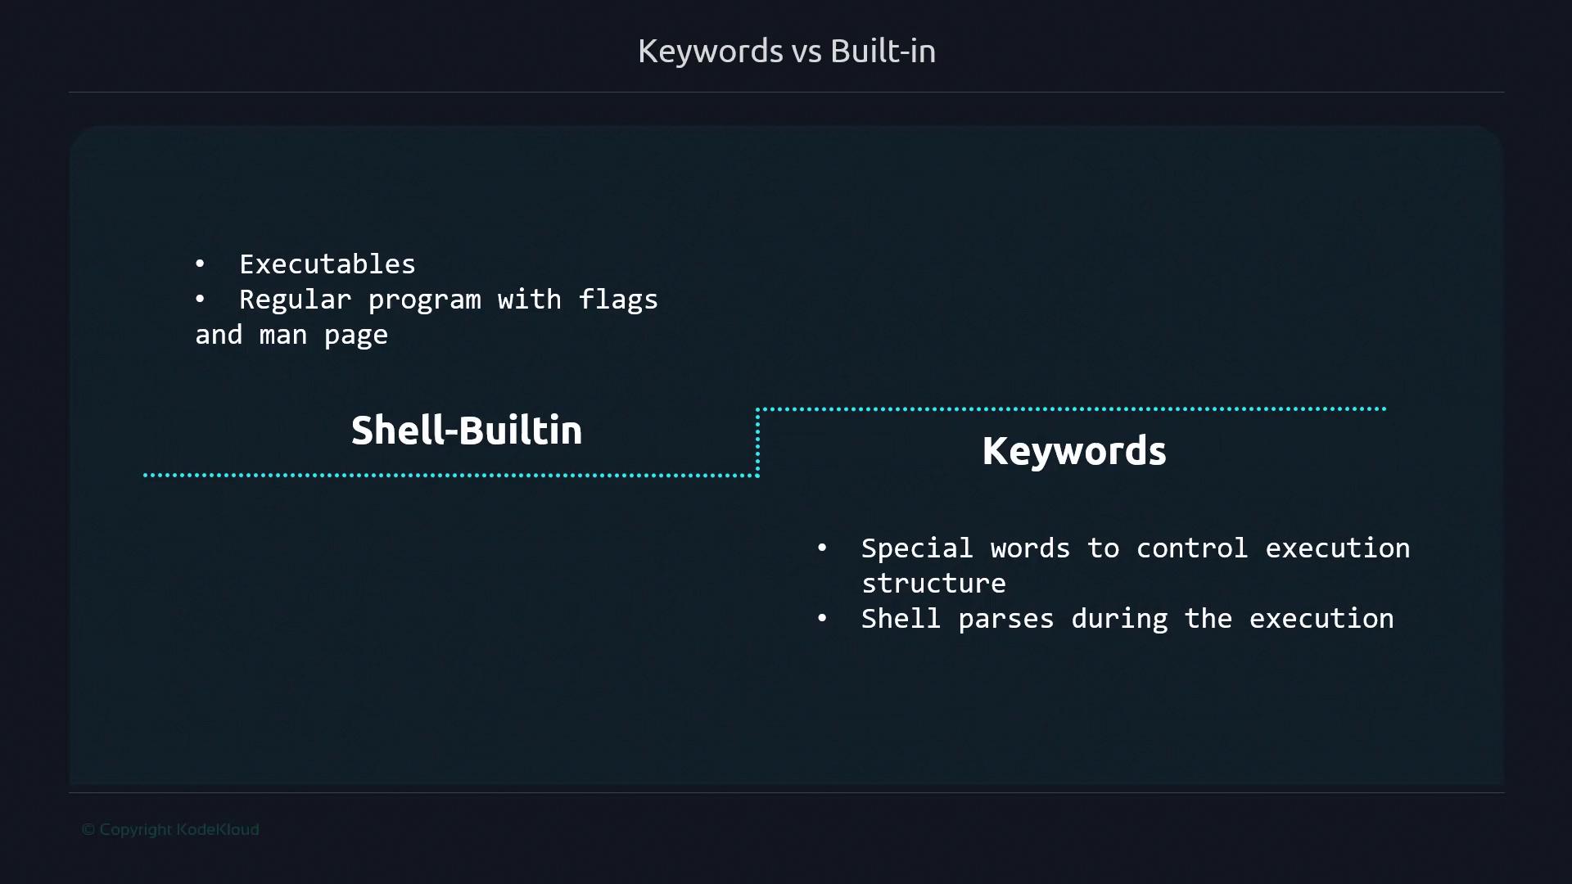
Task: Click the dotted line under "Shell-Builtin"
Action: click(x=450, y=475)
